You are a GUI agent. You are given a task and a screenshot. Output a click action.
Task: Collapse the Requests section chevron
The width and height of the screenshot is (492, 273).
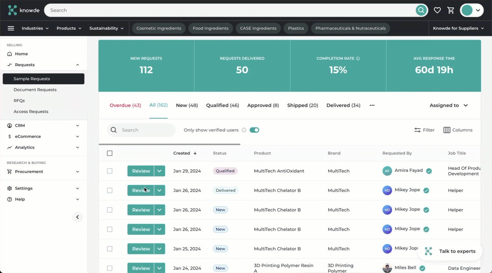coord(78,65)
